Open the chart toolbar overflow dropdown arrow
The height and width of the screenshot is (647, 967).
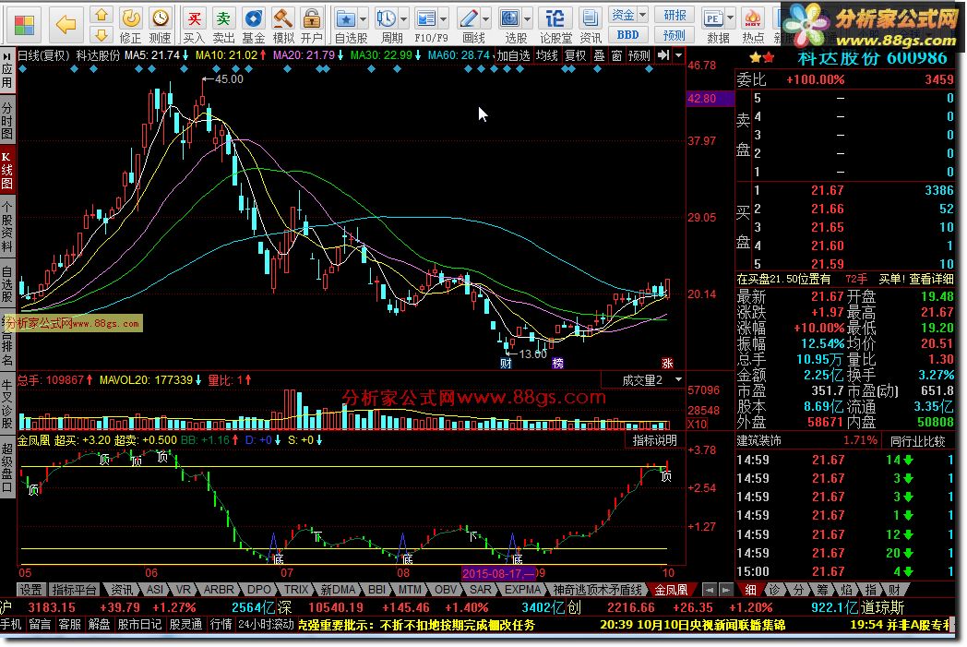[x=678, y=55]
